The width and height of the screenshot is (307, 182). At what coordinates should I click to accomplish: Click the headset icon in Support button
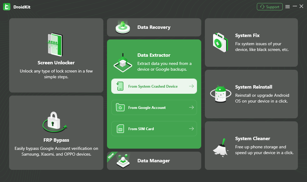pyautogui.click(x=262, y=7)
